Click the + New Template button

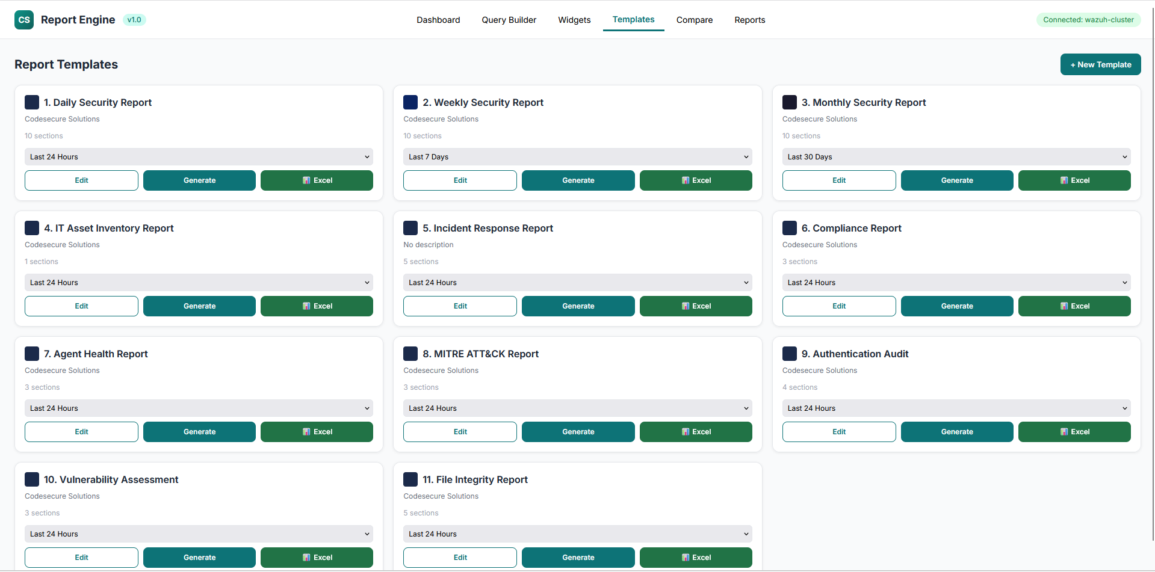[x=1100, y=64]
